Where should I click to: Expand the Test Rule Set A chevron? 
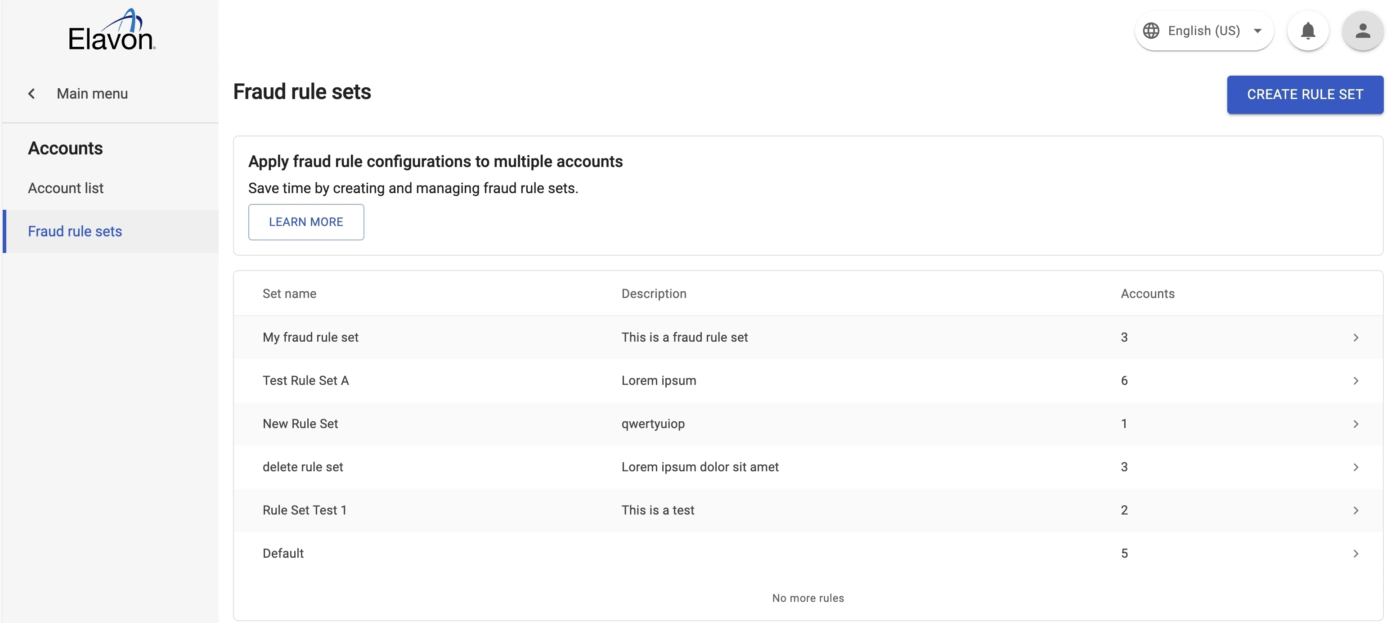tap(1355, 381)
